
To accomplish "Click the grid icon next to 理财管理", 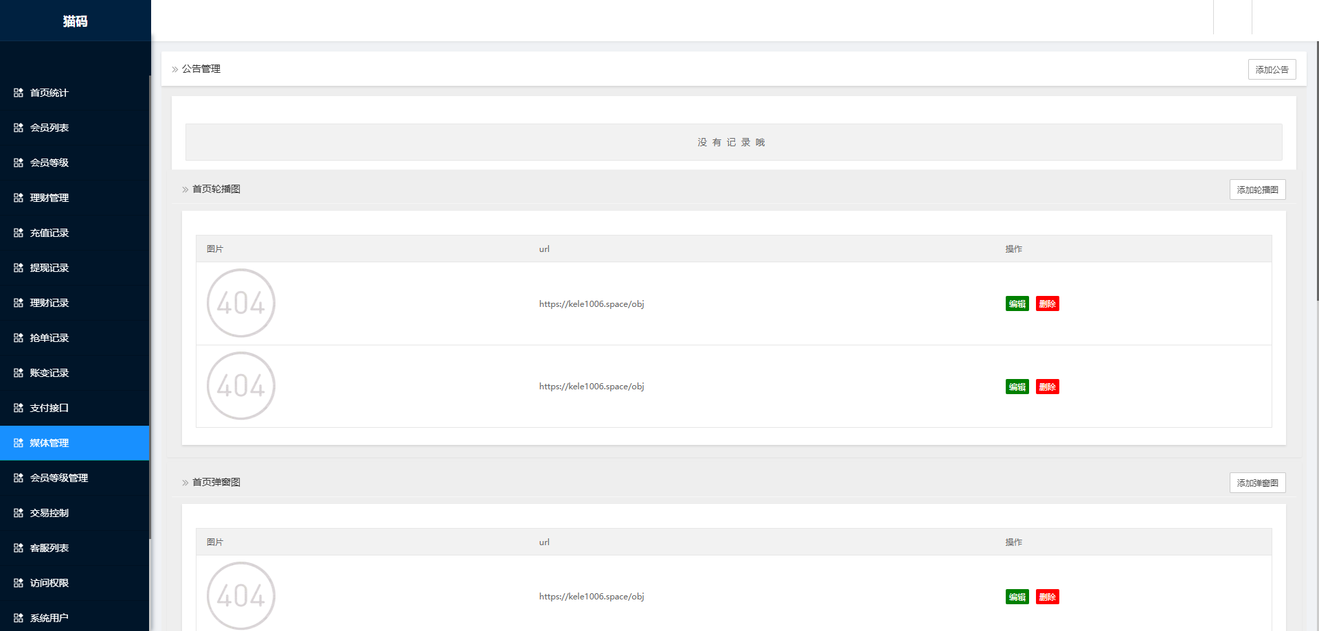I will pyautogui.click(x=19, y=198).
